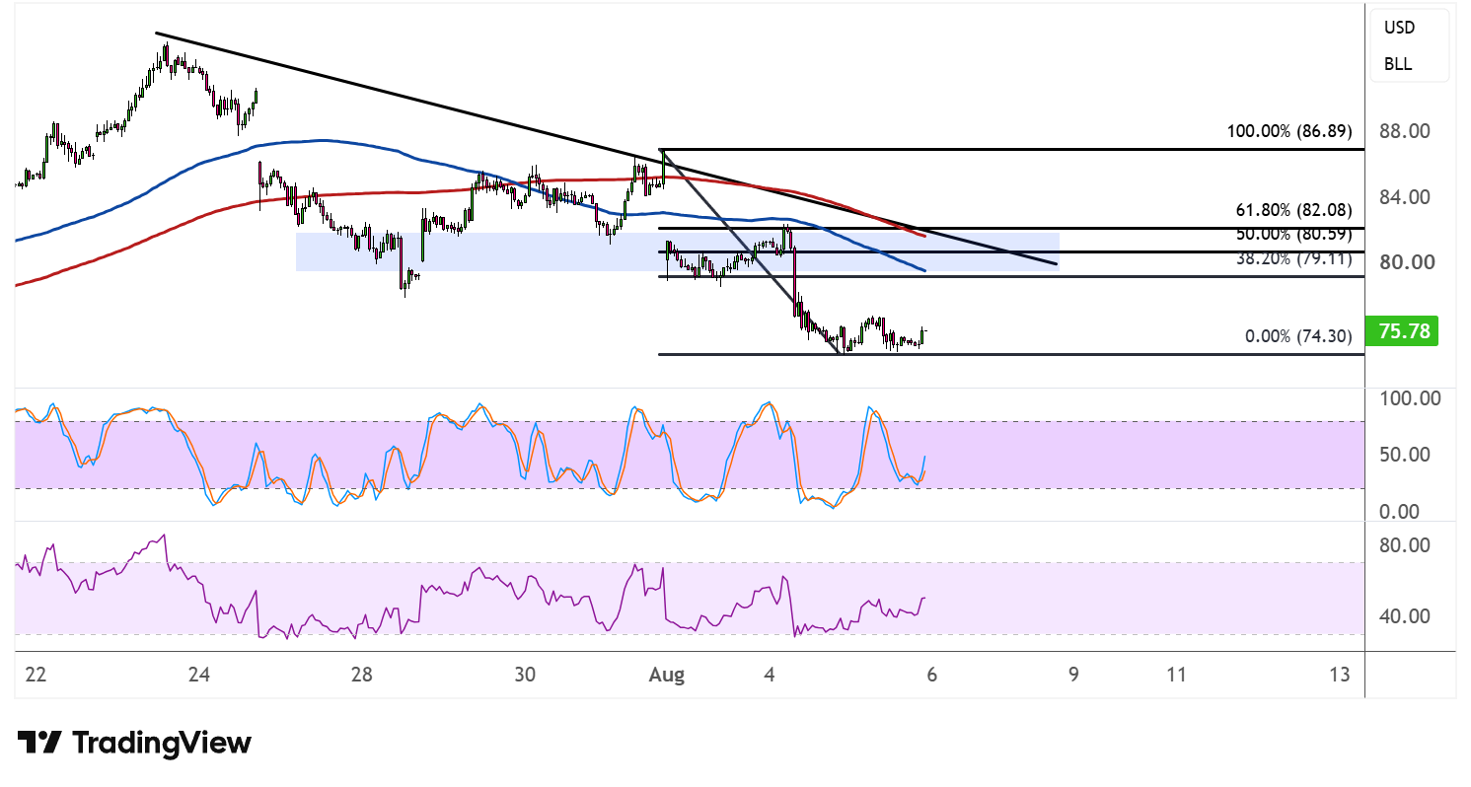This screenshot has width=1471, height=787.
Task: Click the 9 date label on time axis
Action: [1073, 676]
